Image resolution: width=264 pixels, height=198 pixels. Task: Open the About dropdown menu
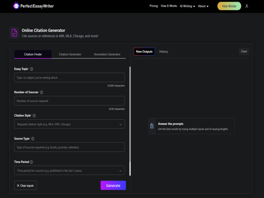click(x=203, y=6)
